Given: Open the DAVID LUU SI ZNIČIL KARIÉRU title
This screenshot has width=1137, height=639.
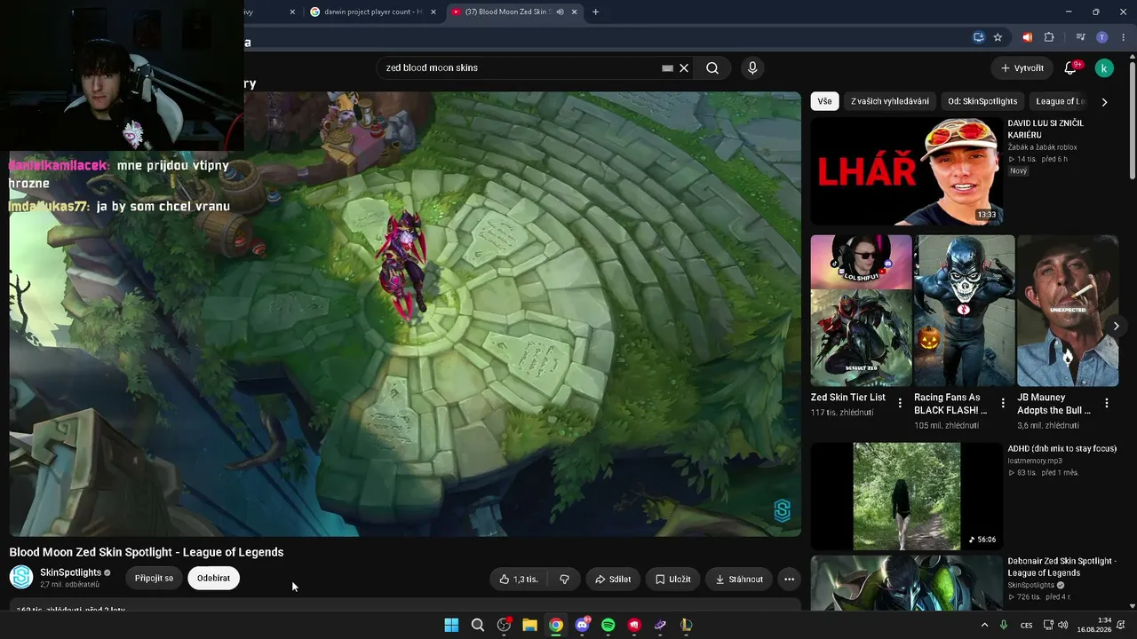Looking at the screenshot, I should point(1046,130).
